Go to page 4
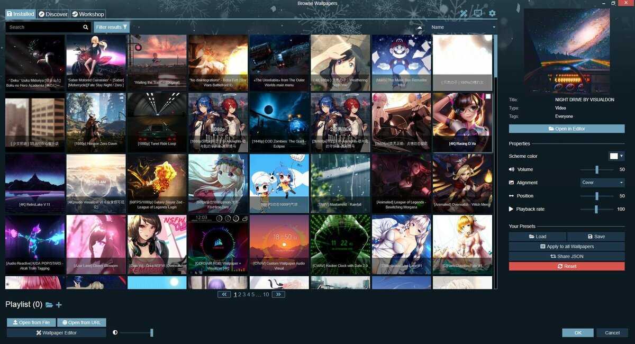The height and width of the screenshot is (344, 635). coord(249,294)
